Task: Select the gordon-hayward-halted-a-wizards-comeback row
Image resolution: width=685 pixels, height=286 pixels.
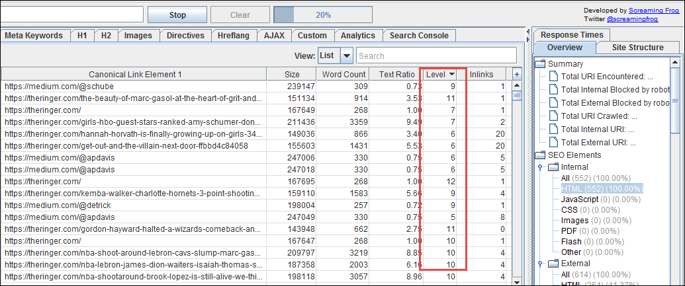Action: click(255, 229)
